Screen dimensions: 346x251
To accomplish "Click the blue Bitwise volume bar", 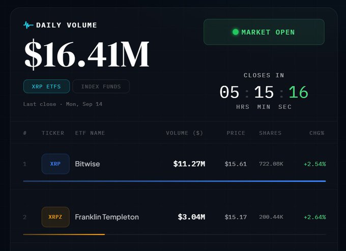I will pos(175,181).
